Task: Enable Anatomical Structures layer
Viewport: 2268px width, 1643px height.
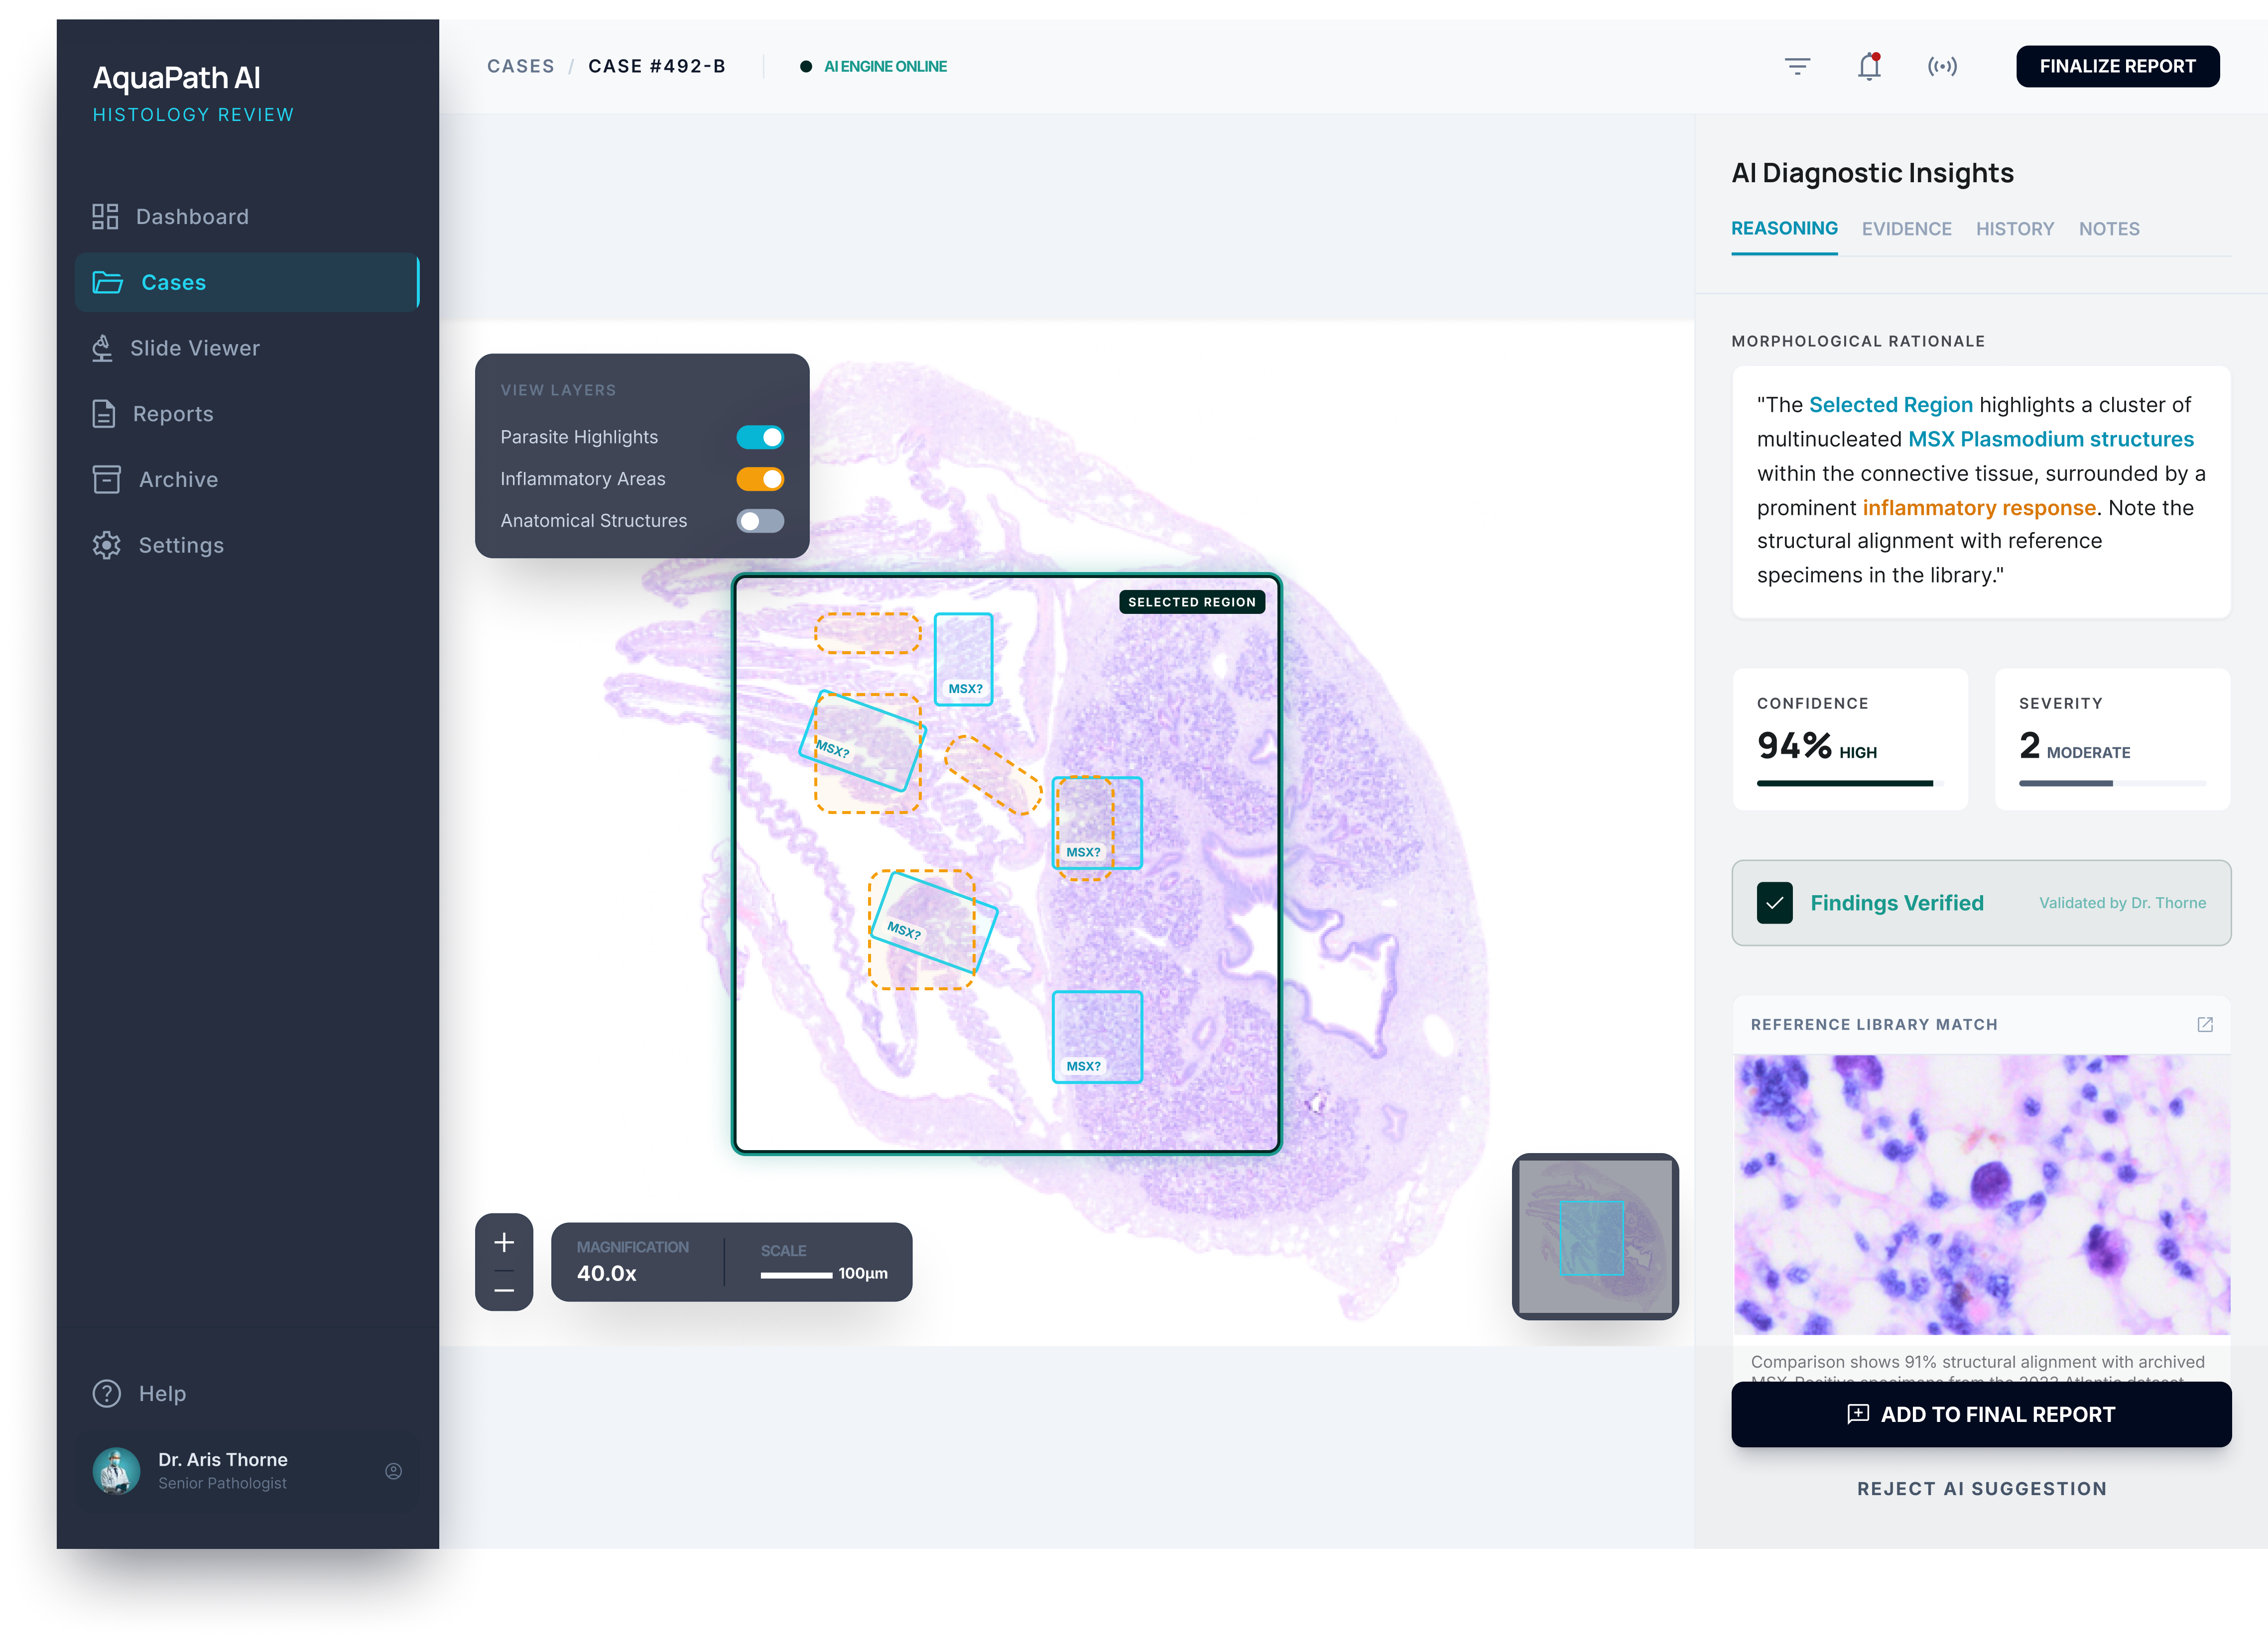Action: pyautogui.click(x=760, y=520)
